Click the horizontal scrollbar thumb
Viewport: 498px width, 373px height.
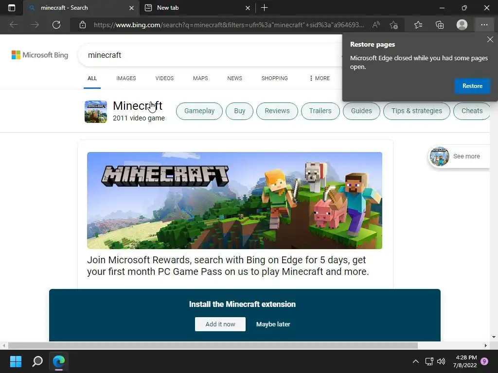click(213, 345)
